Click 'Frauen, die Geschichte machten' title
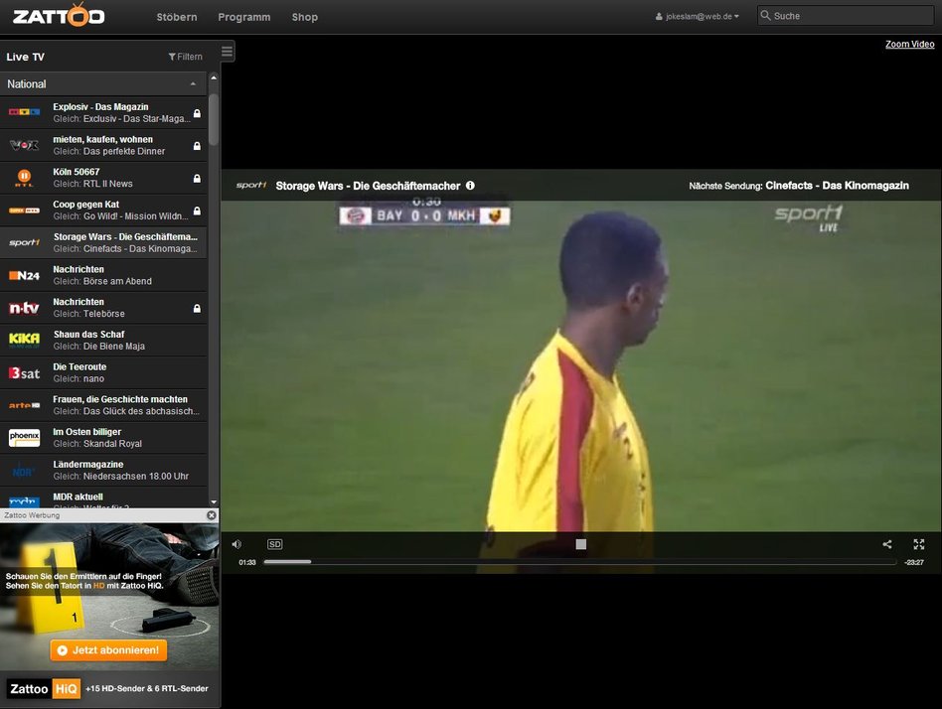This screenshot has height=709, width=942. coord(120,399)
